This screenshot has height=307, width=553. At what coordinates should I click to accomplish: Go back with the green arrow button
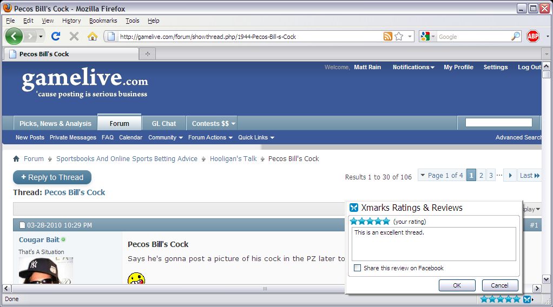[x=14, y=36]
